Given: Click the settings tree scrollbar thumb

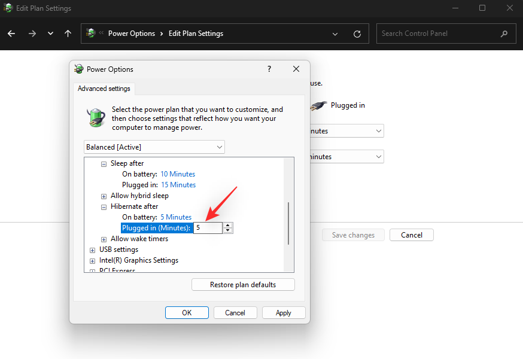Looking at the screenshot, I should 288,223.
